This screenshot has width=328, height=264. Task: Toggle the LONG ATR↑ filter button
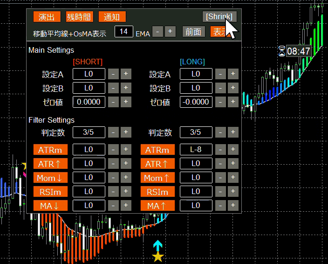tap(157, 164)
